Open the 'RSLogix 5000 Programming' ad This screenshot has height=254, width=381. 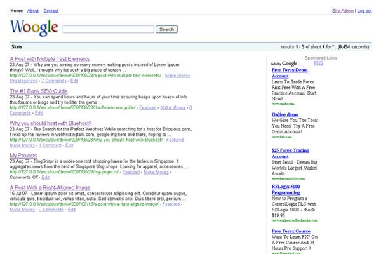286,190
